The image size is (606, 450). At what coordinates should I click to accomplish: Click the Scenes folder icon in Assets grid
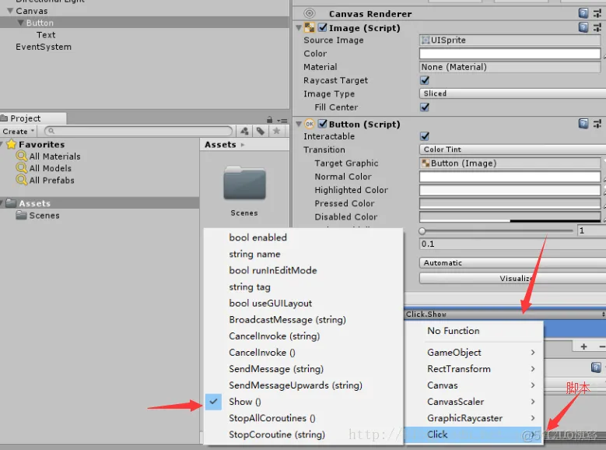click(244, 183)
